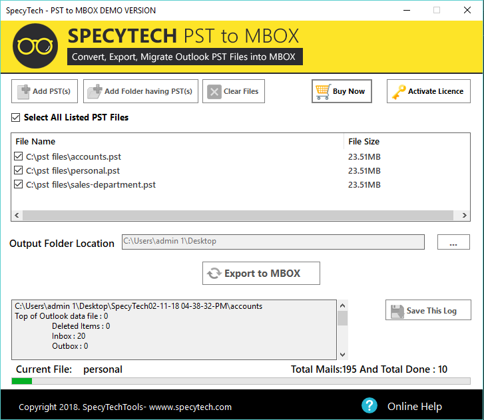The width and height of the screenshot is (484, 420).
Task: Browse output folder with the ellipsis button
Action: tap(453, 242)
